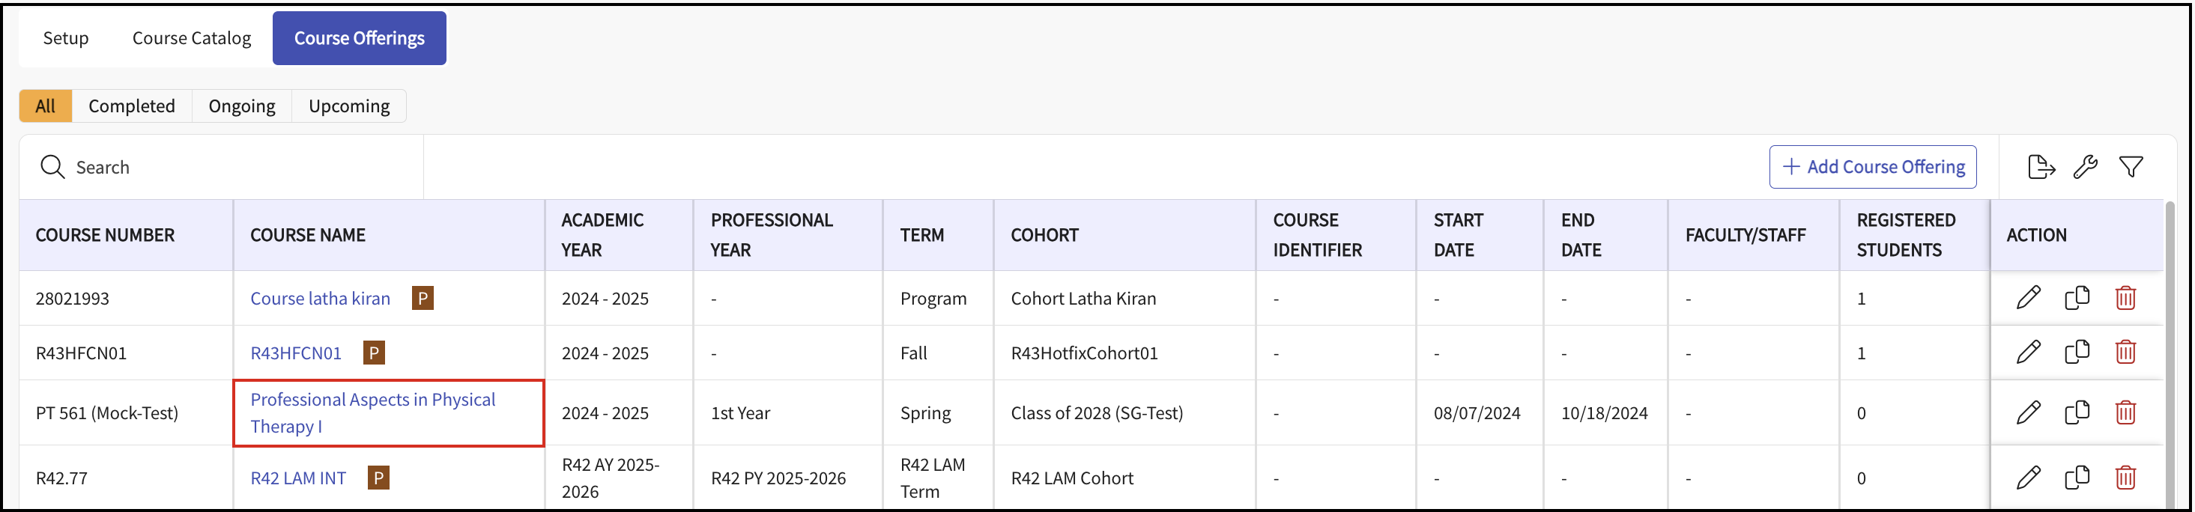
Task: Select the Upcoming filter tab
Action: 348,106
